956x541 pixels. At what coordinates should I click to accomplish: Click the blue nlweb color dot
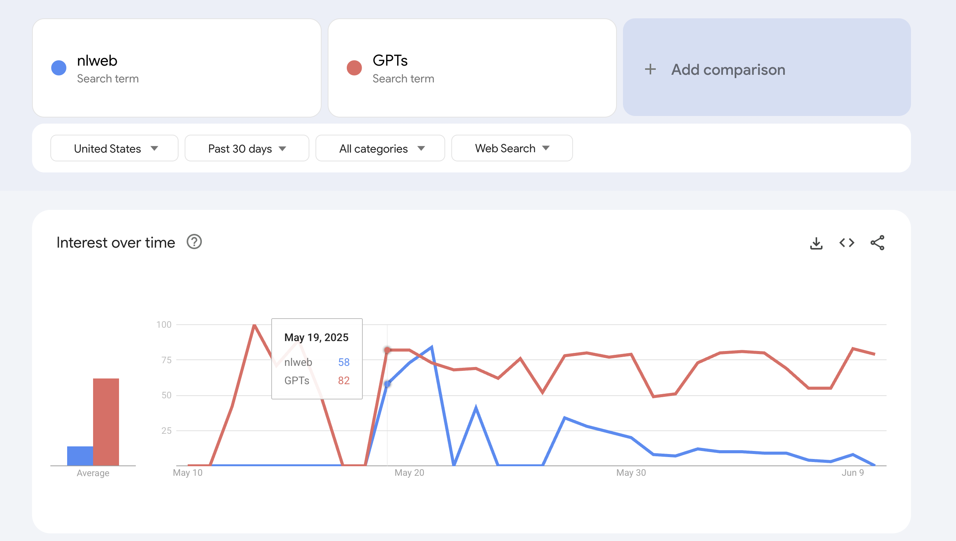coord(59,68)
